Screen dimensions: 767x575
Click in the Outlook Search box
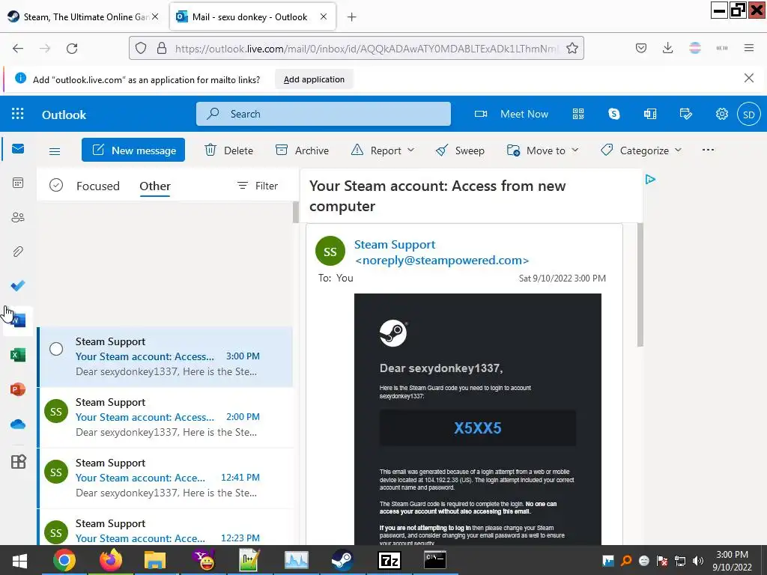point(324,114)
